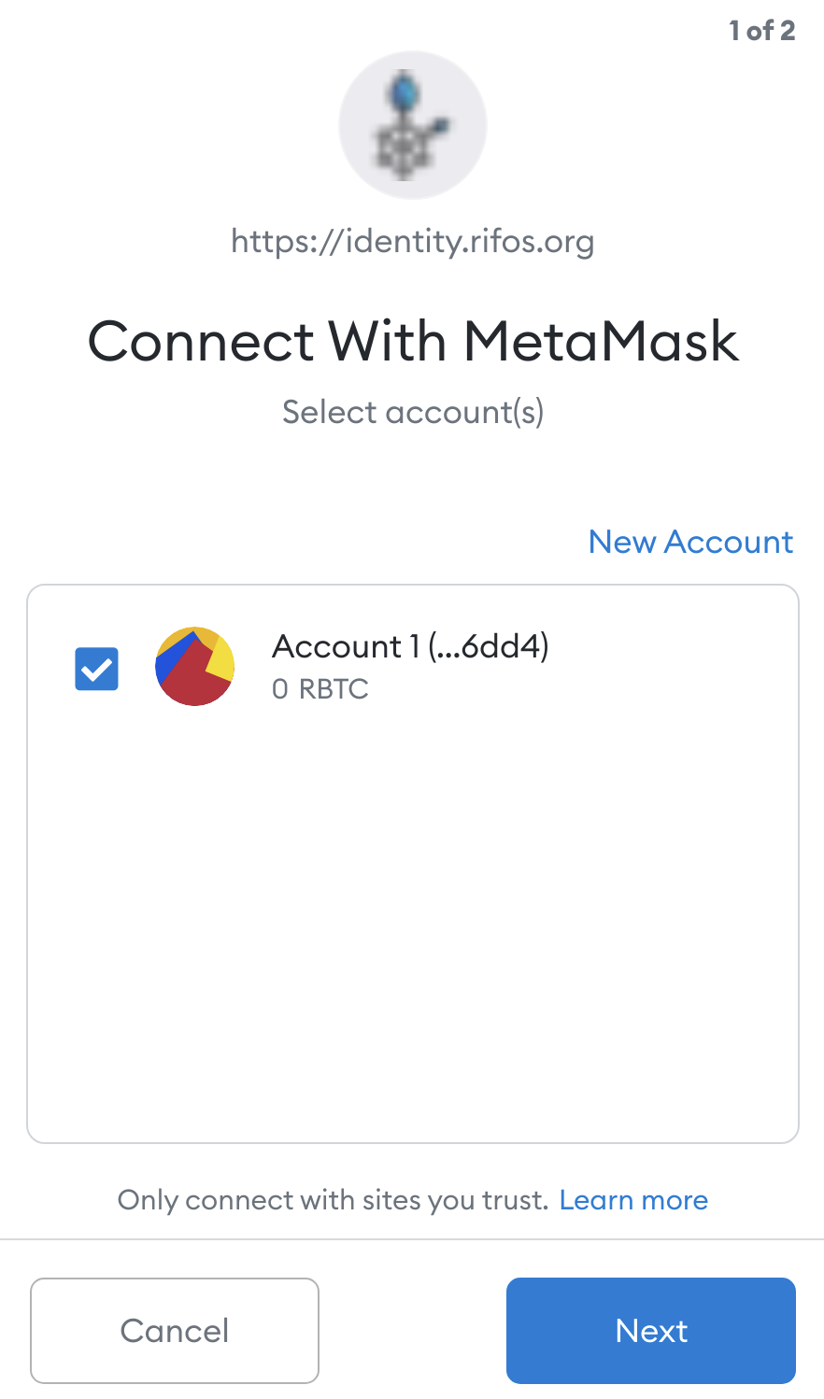Click the blue droplet atop the site logo
The image size is (824, 1399).
[405, 92]
